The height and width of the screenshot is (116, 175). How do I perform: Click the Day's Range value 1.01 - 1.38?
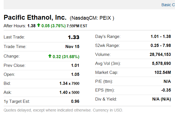click(161, 37)
